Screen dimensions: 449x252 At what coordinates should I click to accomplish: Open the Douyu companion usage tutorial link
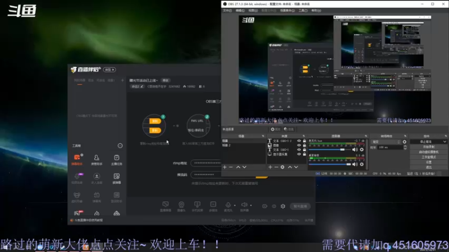[x=88, y=220]
